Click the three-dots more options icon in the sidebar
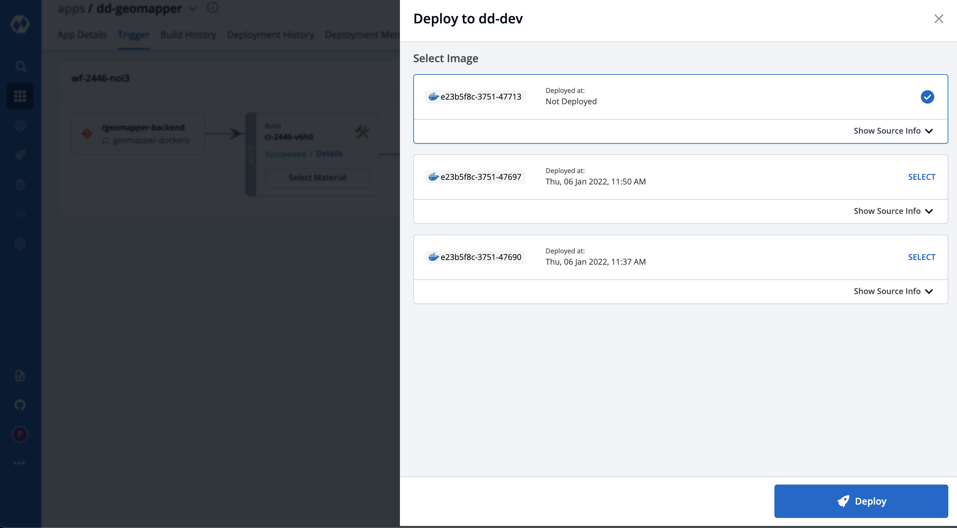The height and width of the screenshot is (528, 957). [x=19, y=463]
